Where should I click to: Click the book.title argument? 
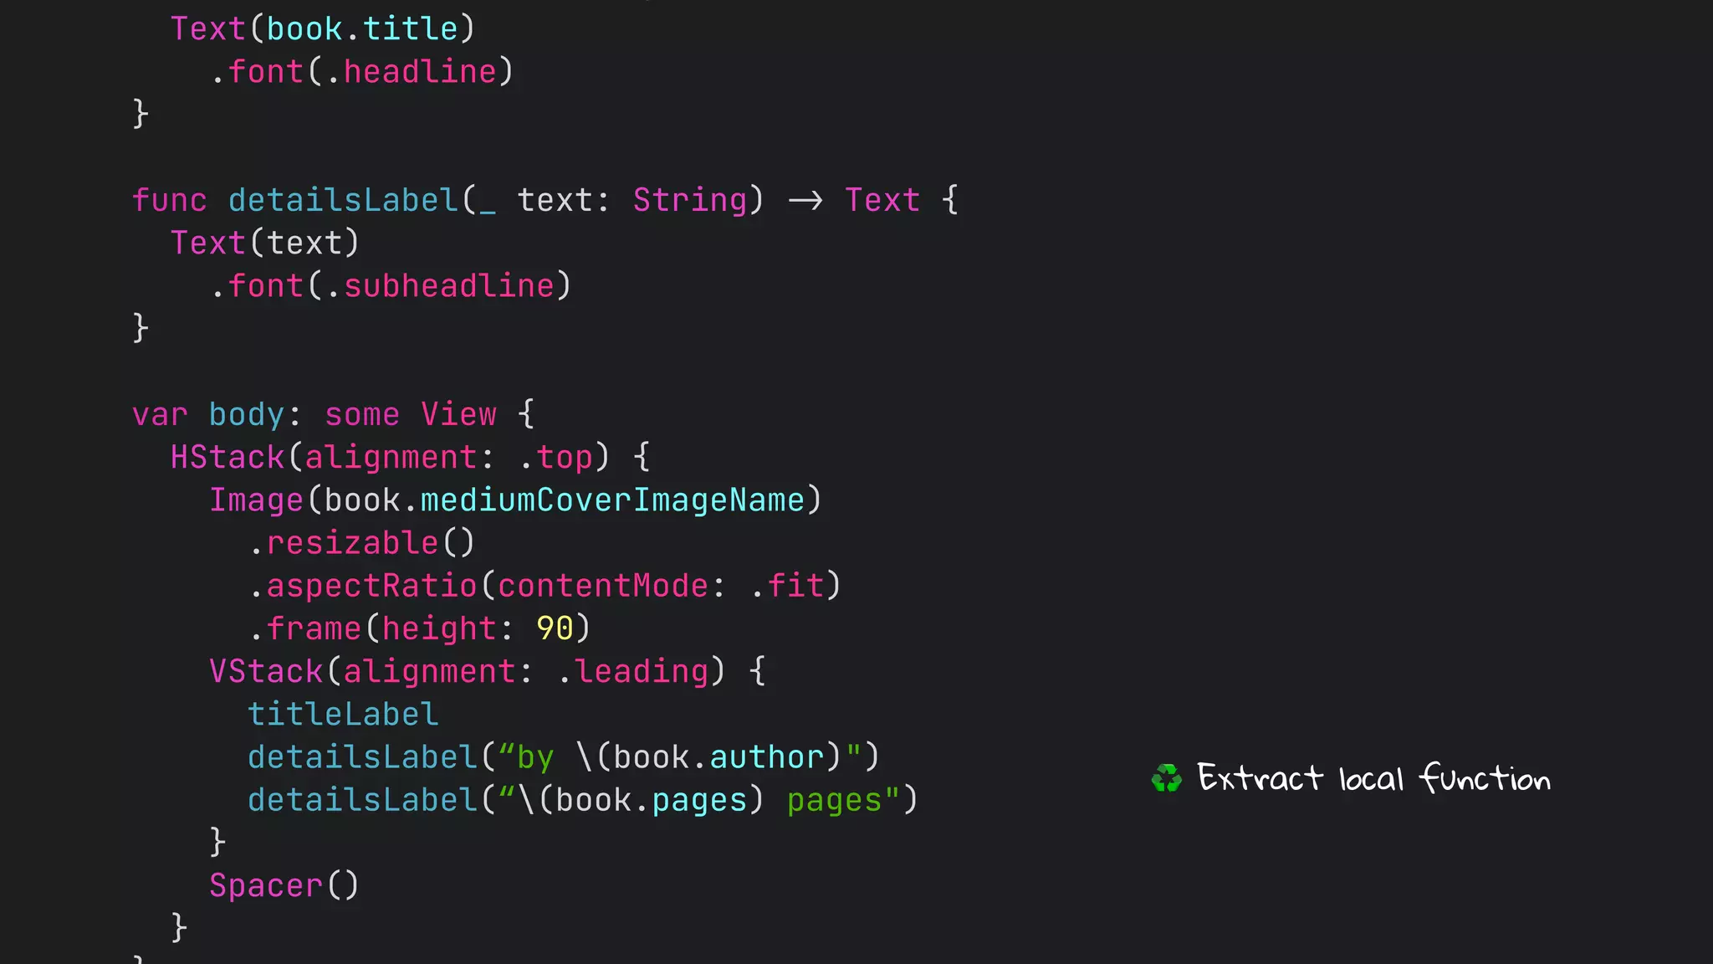(362, 29)
